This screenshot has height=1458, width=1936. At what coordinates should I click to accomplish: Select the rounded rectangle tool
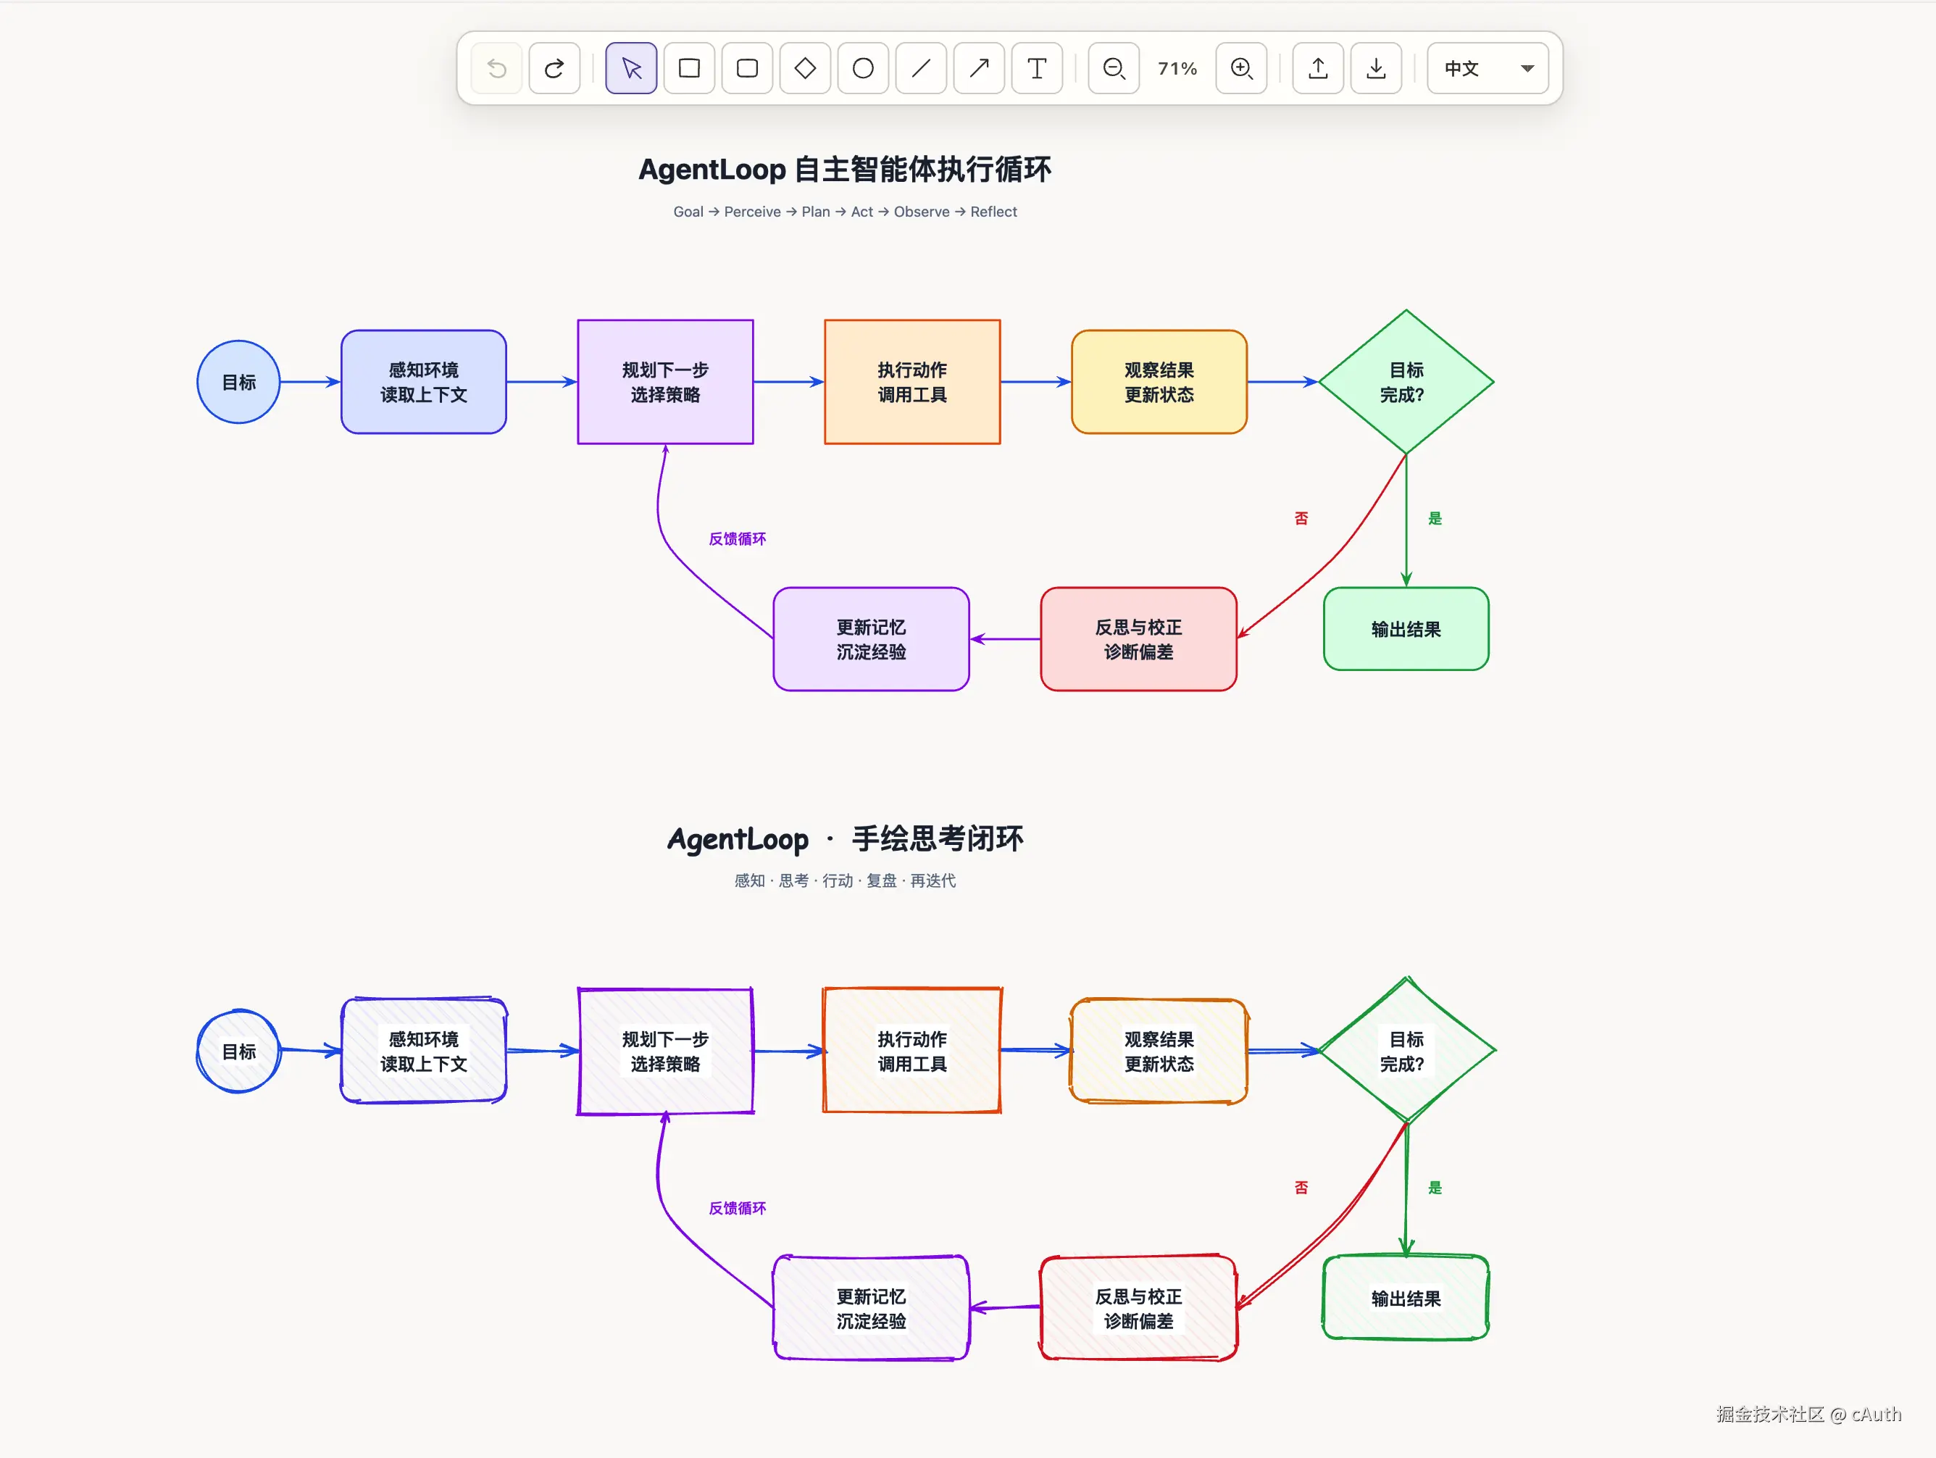(748, 68)
